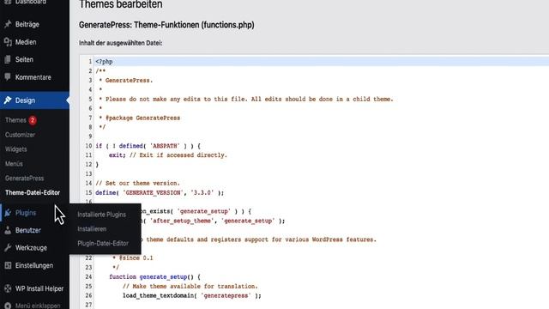Click the '// Make theme available for translation' line
This screenshot has height=309, width=549.
pos(190,286)
